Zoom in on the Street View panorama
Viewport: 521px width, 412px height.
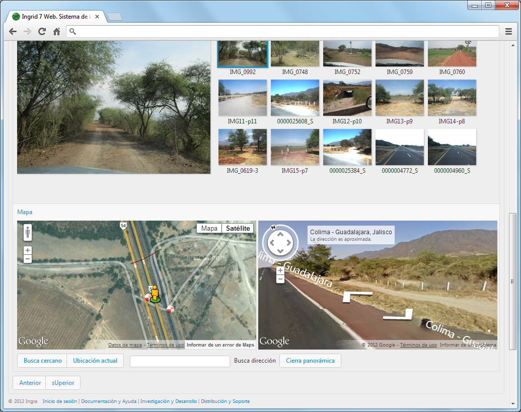click(x=280, y=270)
